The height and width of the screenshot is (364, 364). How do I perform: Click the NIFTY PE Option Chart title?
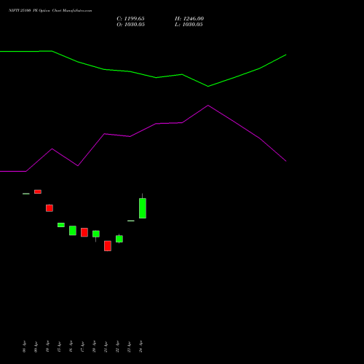click(50, 11)
